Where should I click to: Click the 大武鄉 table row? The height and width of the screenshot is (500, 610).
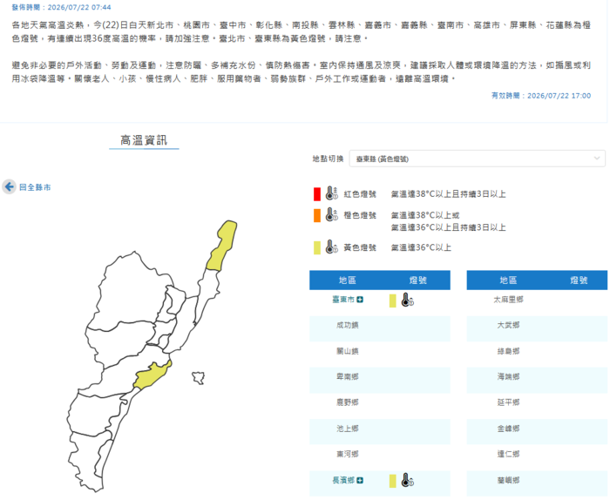537,328
